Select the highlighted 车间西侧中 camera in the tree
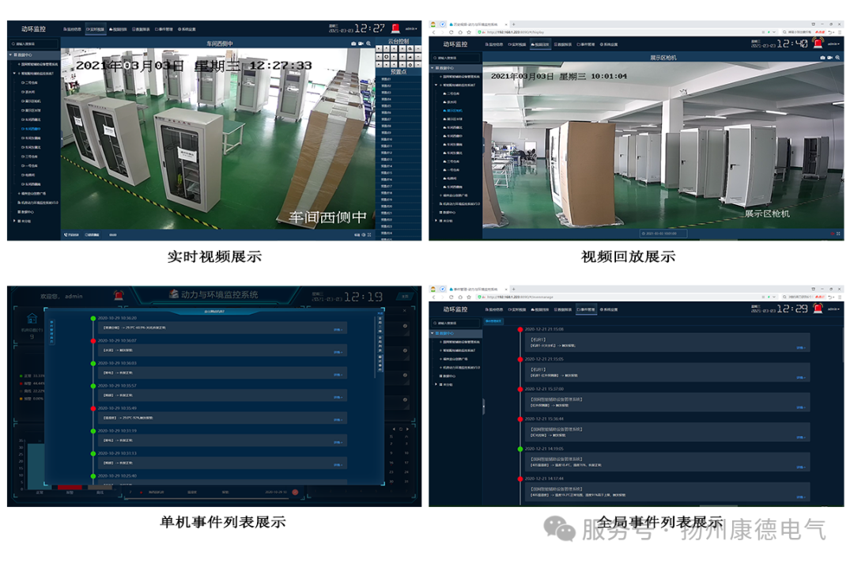 tap(31, 129)
